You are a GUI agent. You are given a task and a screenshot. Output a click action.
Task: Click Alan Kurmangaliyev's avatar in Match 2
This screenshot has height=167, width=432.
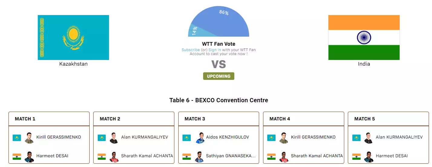click(x=114, y=138)
